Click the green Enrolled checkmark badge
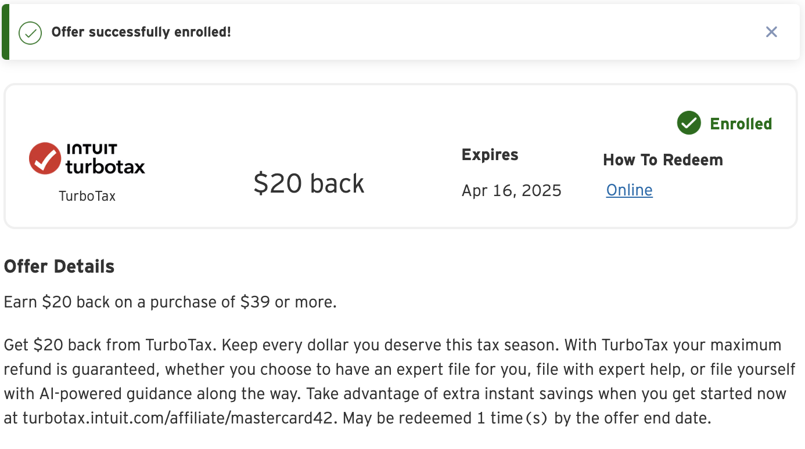805x449 pixels. (x=689, y=123)
